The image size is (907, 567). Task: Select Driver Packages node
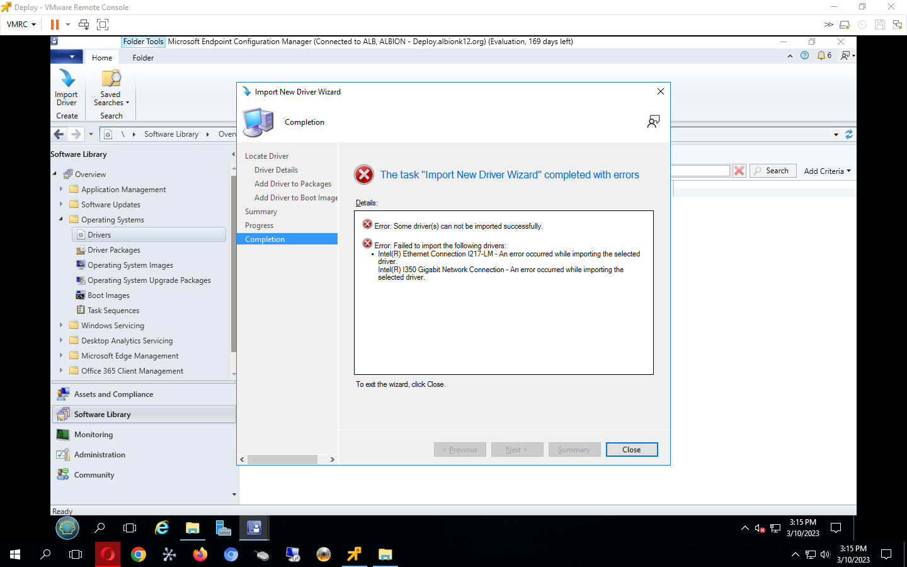(114, 250)
